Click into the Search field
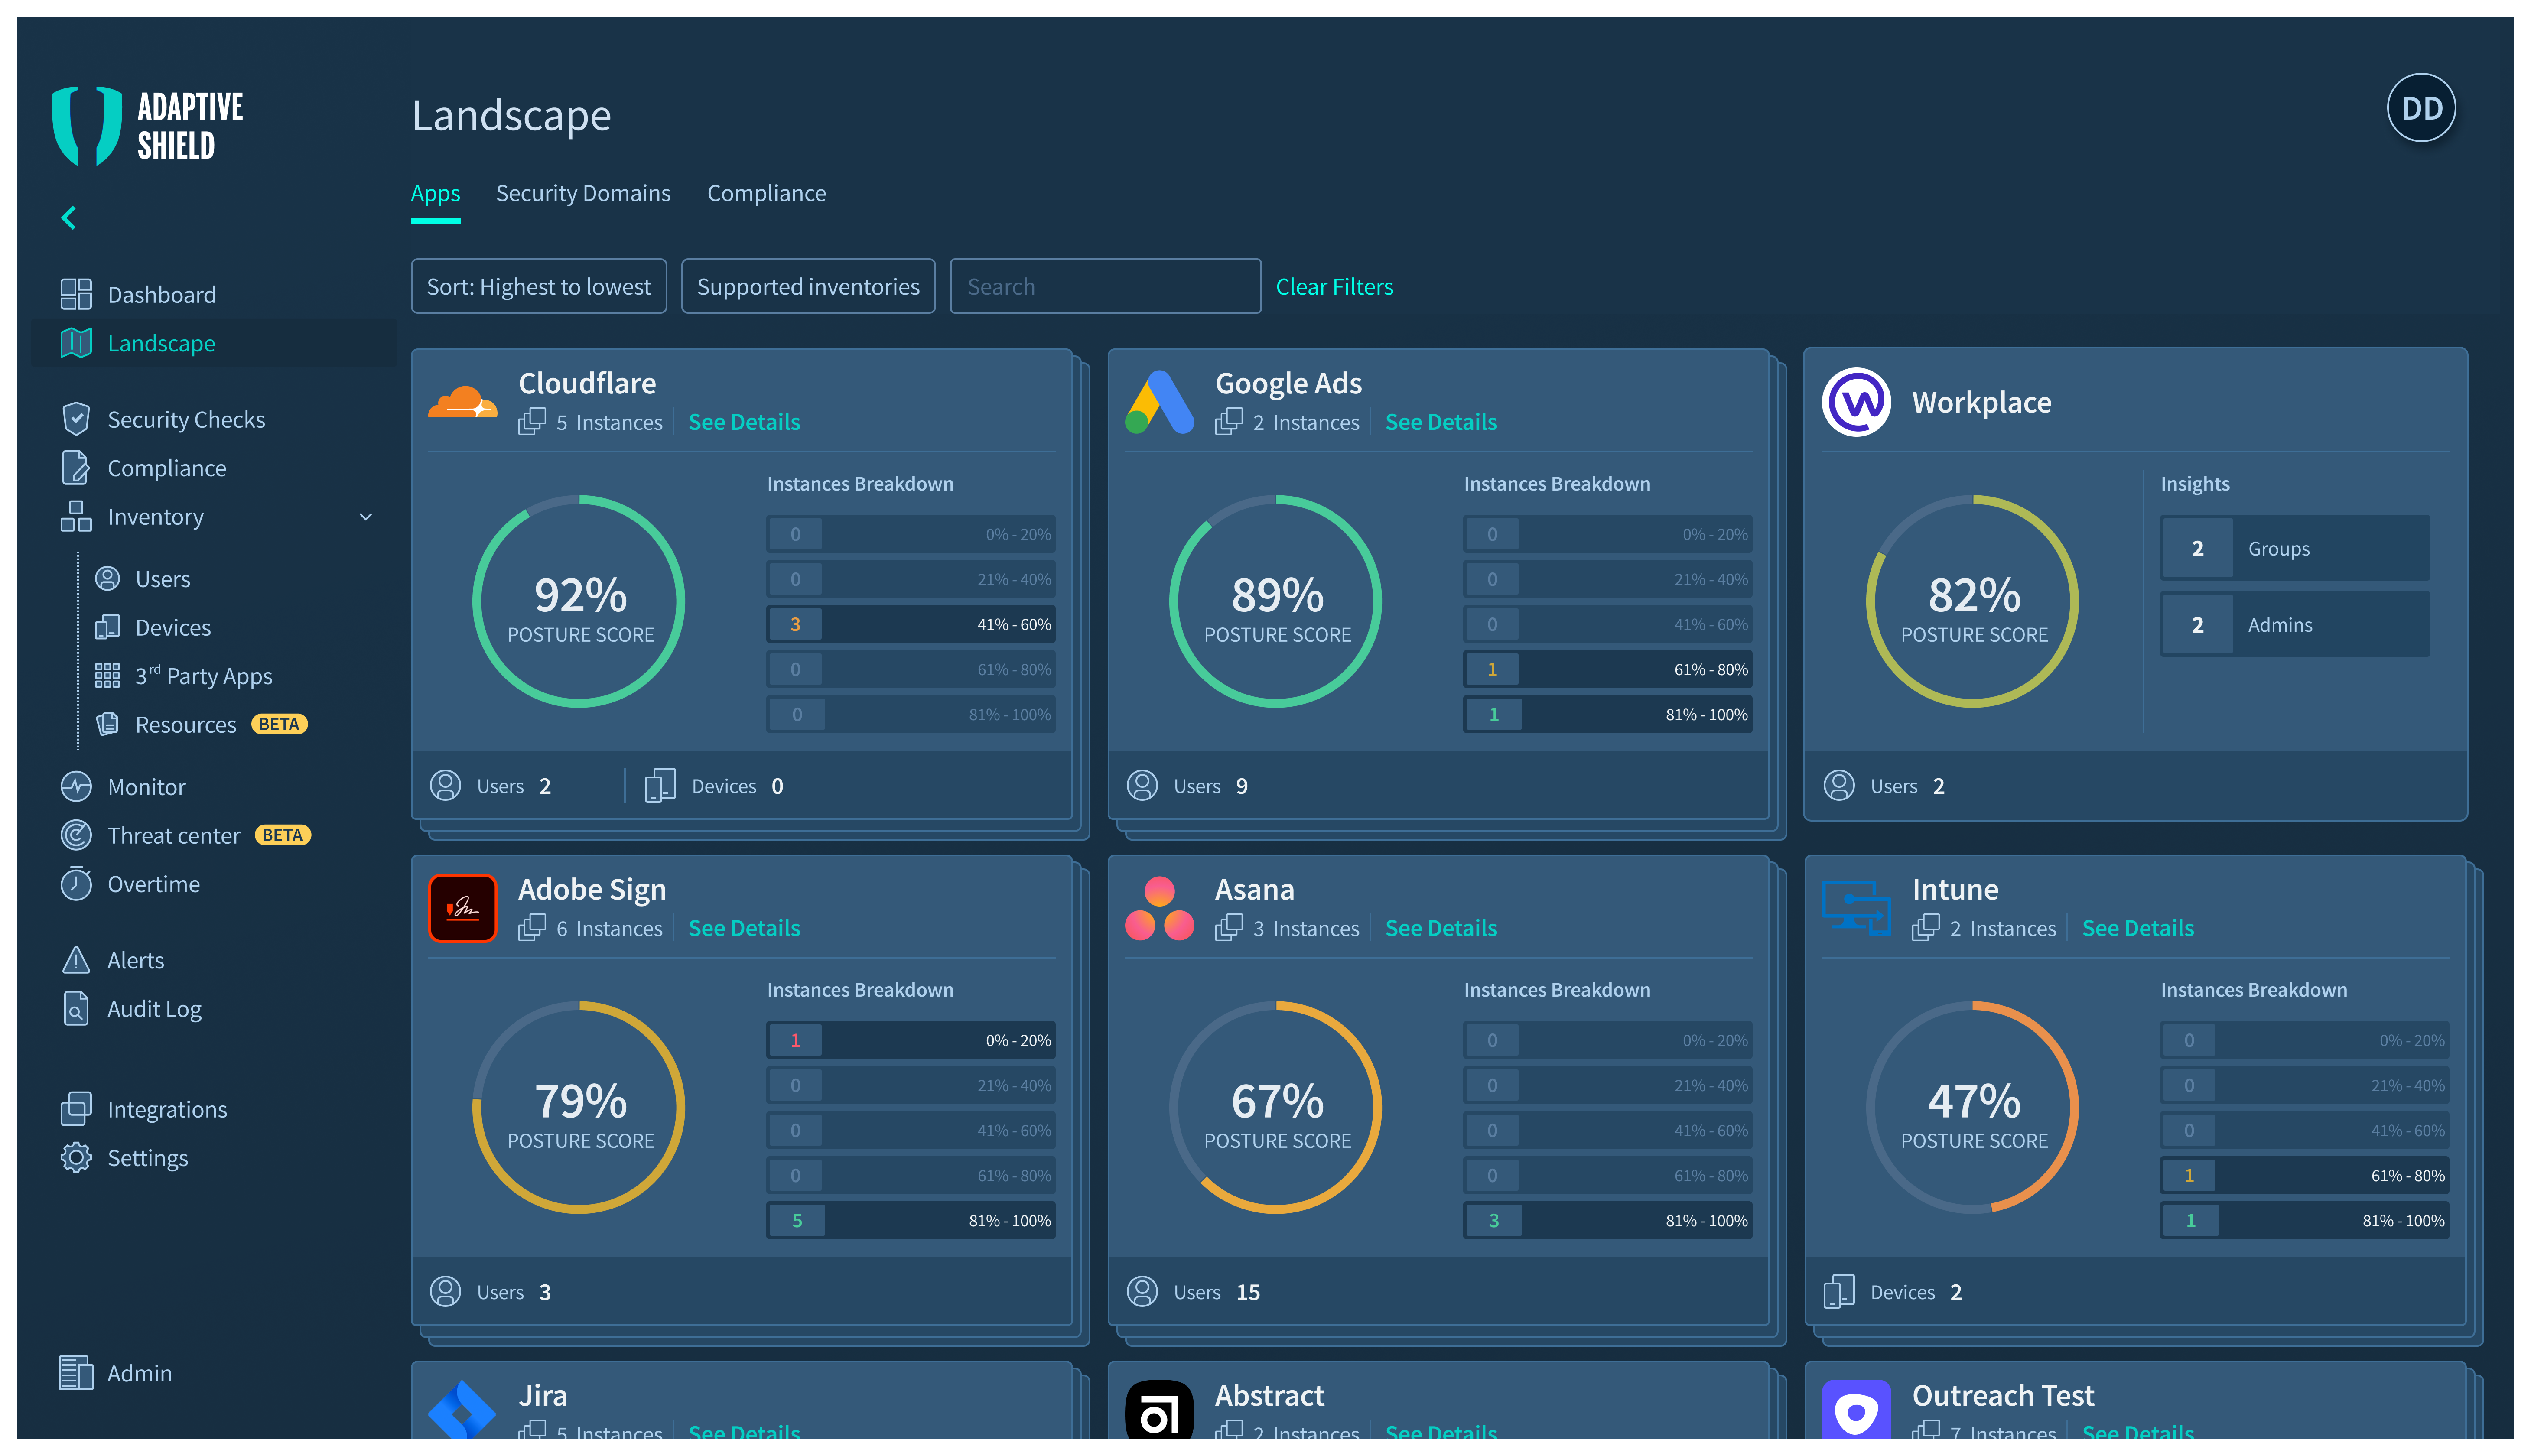 point(1105,287)
